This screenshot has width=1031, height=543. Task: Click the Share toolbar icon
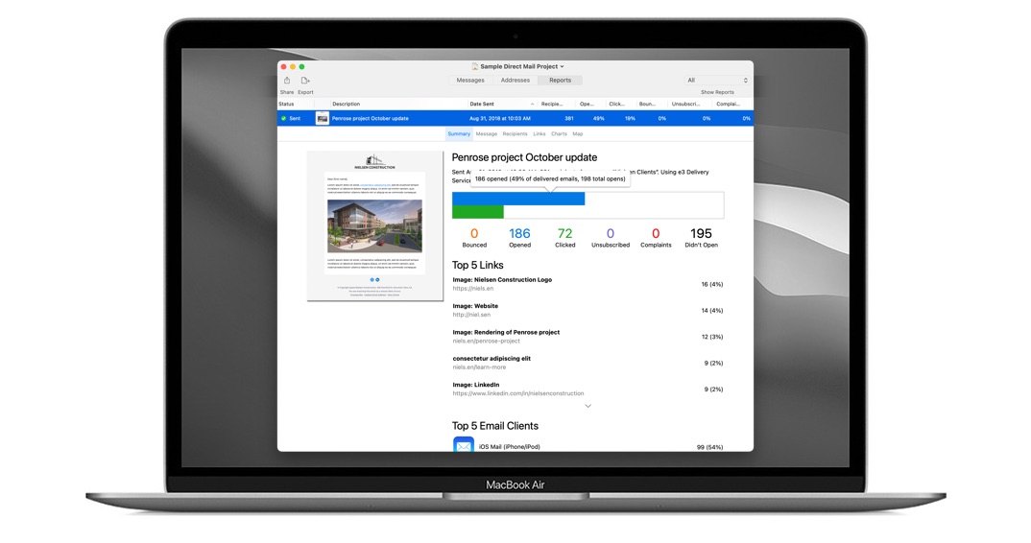pos(287,81)
